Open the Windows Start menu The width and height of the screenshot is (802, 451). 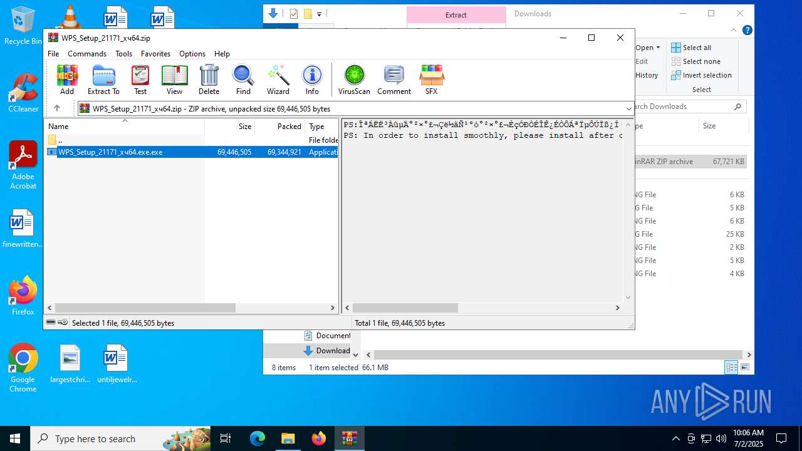pos(14,438)
